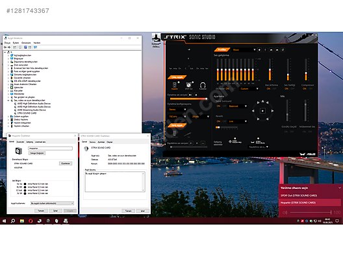
Task: Select STRIX SOUND CARD in Device Manager tree
Action: pyautogui.click(x=27, y=113)
